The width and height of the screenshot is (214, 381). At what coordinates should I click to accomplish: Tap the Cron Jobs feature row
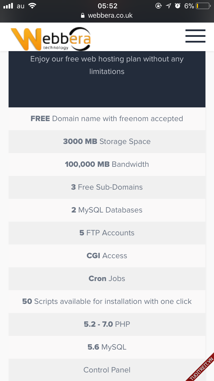[x=107, y=278]
